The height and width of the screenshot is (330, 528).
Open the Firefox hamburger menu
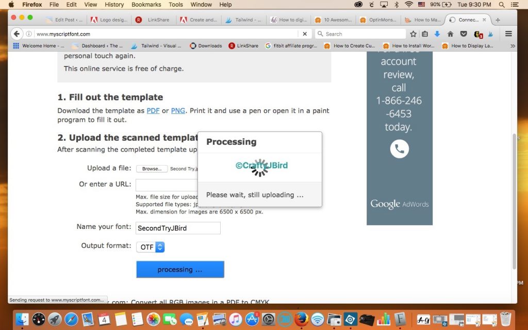[508, 34]
